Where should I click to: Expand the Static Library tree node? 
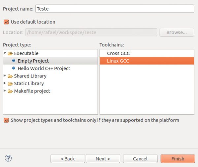(x=5, y=84)
